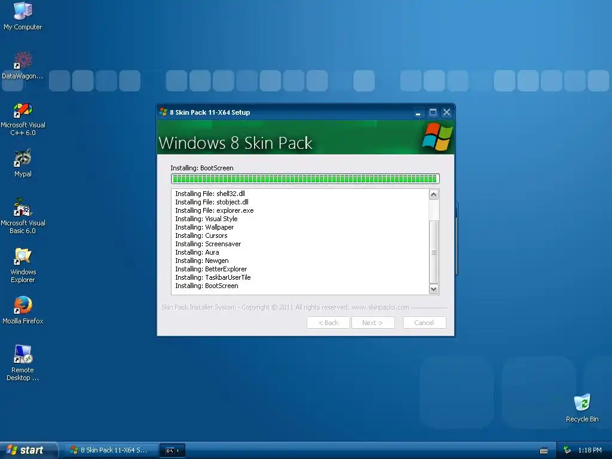
Task: Click the status label above progress bar
Action: (x=202, y=168)
